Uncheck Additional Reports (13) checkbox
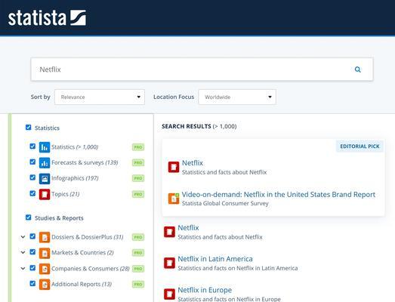395x302 pixels. 32,283
